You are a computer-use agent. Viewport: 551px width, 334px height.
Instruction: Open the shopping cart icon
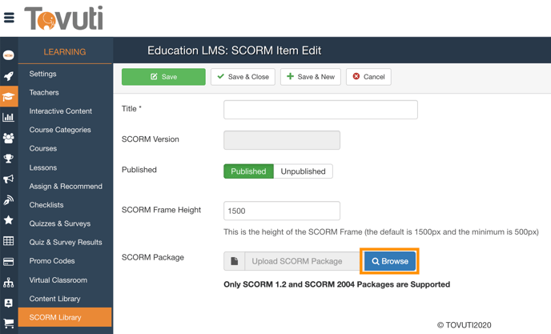tap(9, 324)
